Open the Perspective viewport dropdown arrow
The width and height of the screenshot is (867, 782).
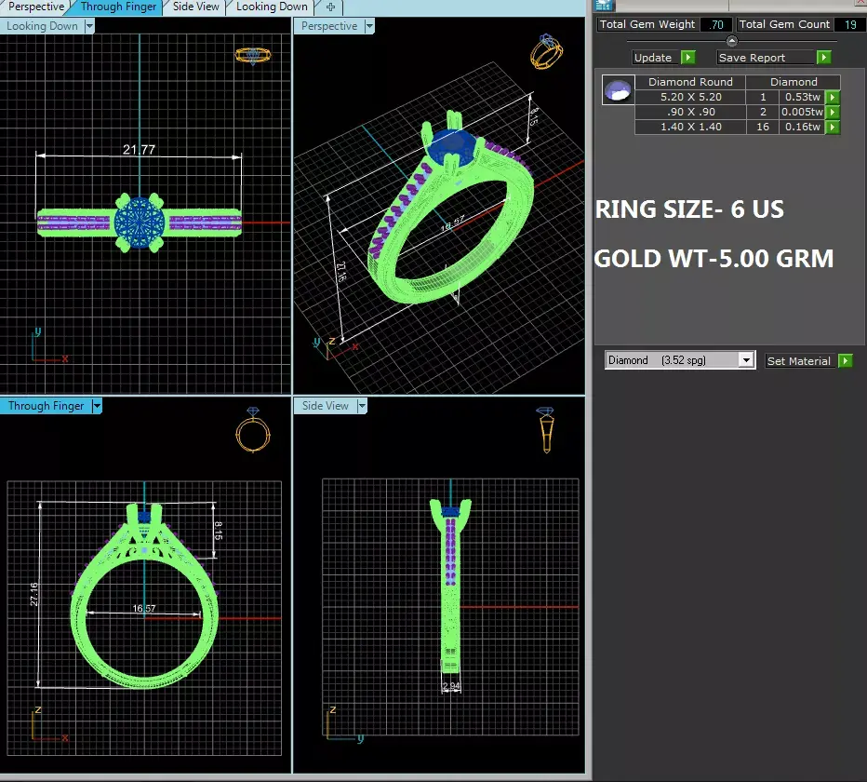coord(369,26)
